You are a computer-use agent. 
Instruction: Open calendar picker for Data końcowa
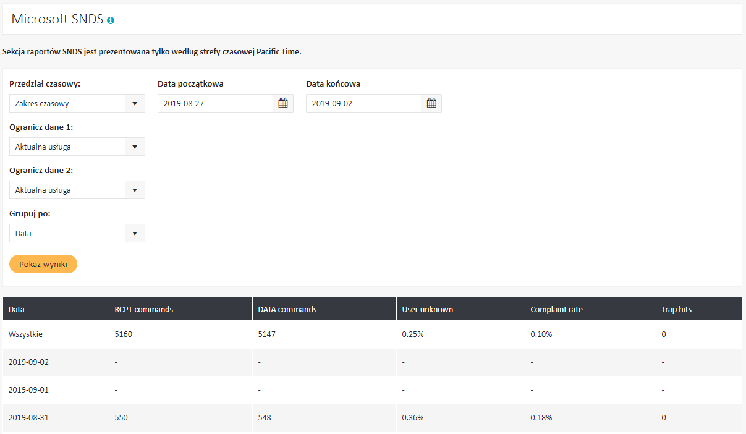click(431, 103)
